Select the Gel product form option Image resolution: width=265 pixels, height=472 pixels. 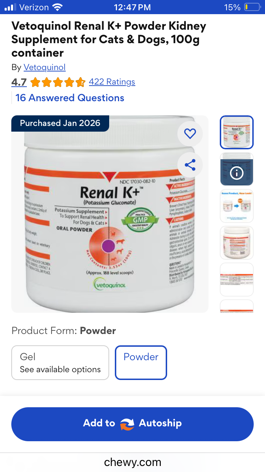coord(60,363)
